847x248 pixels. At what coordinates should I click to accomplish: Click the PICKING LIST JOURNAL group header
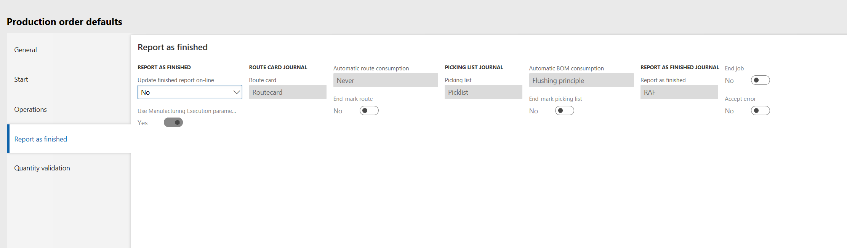(x=474, y=67)
